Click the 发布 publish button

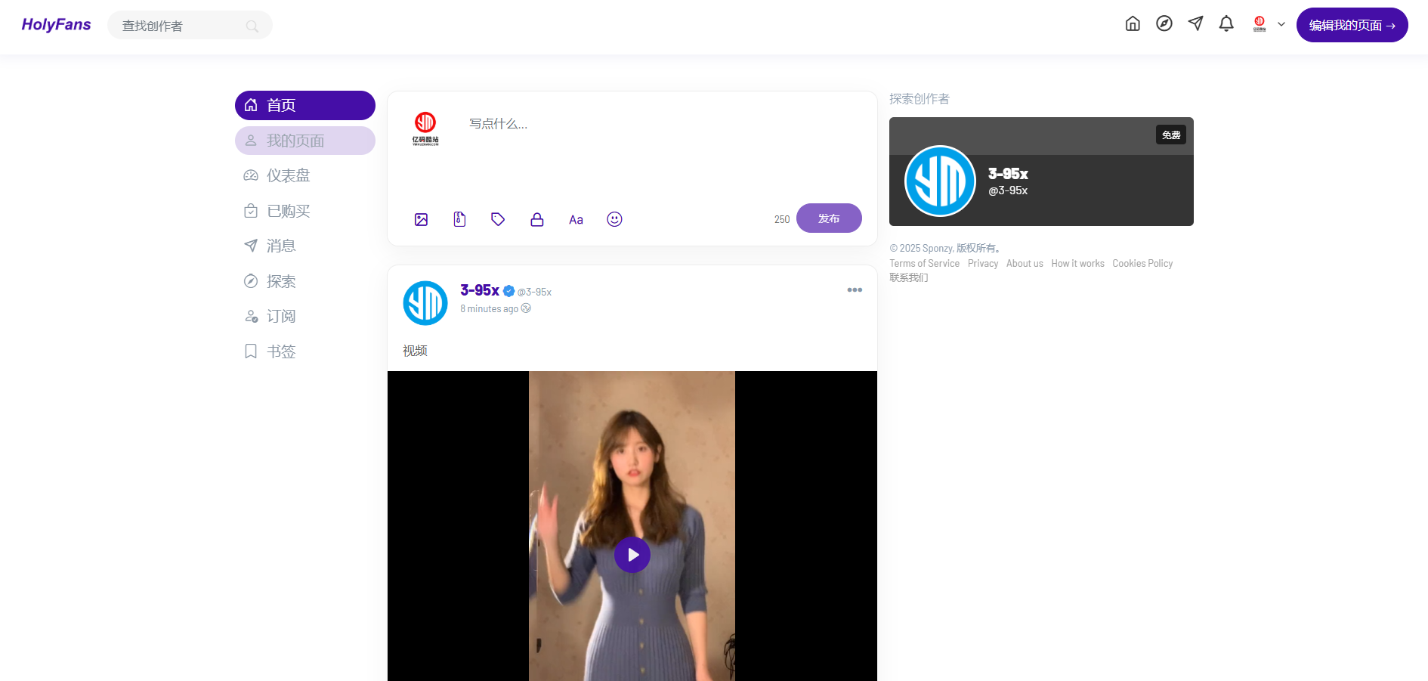[x=829, y=218]
